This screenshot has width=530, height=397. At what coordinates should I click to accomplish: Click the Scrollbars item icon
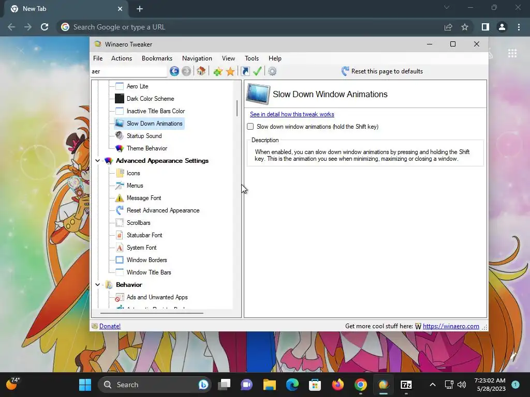tap(120, 222)
